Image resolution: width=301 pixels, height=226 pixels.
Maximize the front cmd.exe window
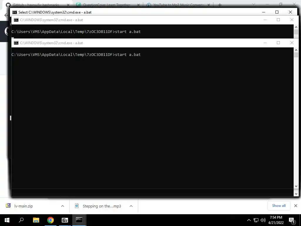point(278,43)
